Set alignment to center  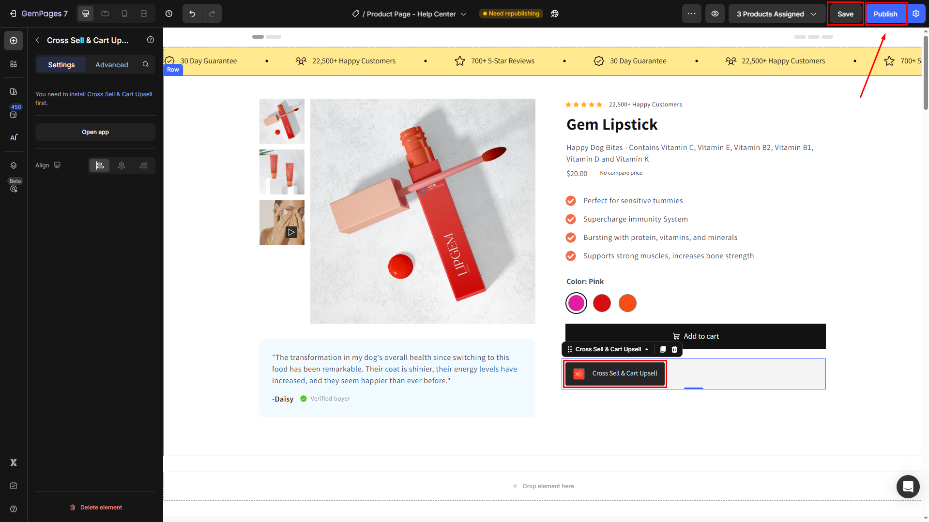tap(122, 165)
